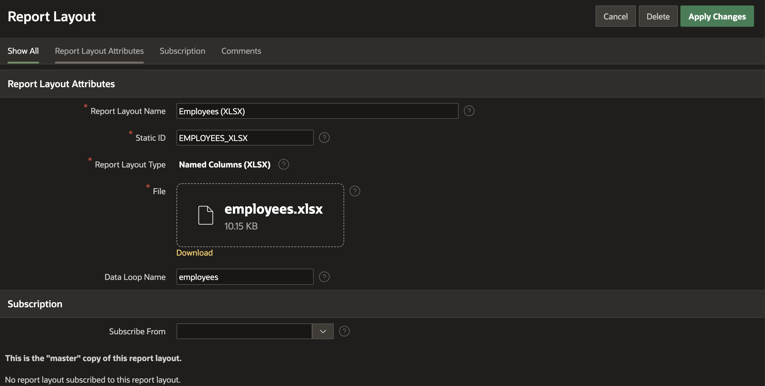Switch to the Show All tab
Image resolution: width=765 pixels, height=386 pixels.
[23, 51]
